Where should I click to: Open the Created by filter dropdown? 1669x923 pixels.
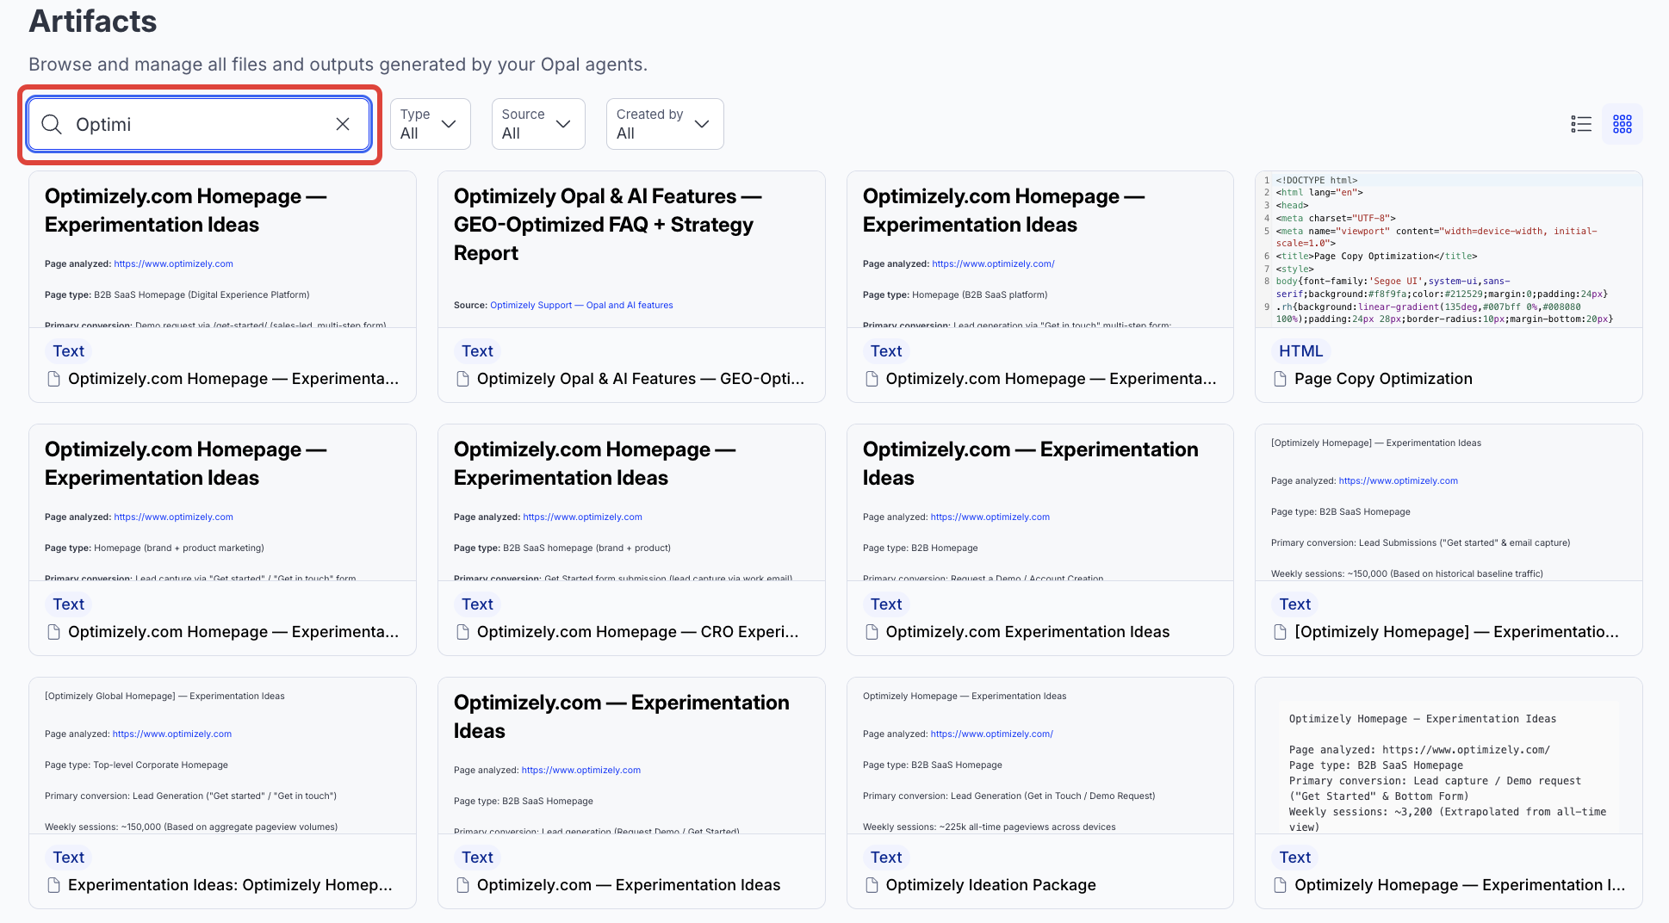(665, 124)
